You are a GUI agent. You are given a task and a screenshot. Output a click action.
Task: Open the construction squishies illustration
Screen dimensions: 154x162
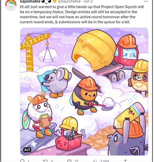pos(84,92)
